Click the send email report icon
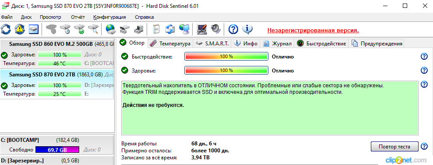This screenshot has height=165, width=433. [170, 29]
